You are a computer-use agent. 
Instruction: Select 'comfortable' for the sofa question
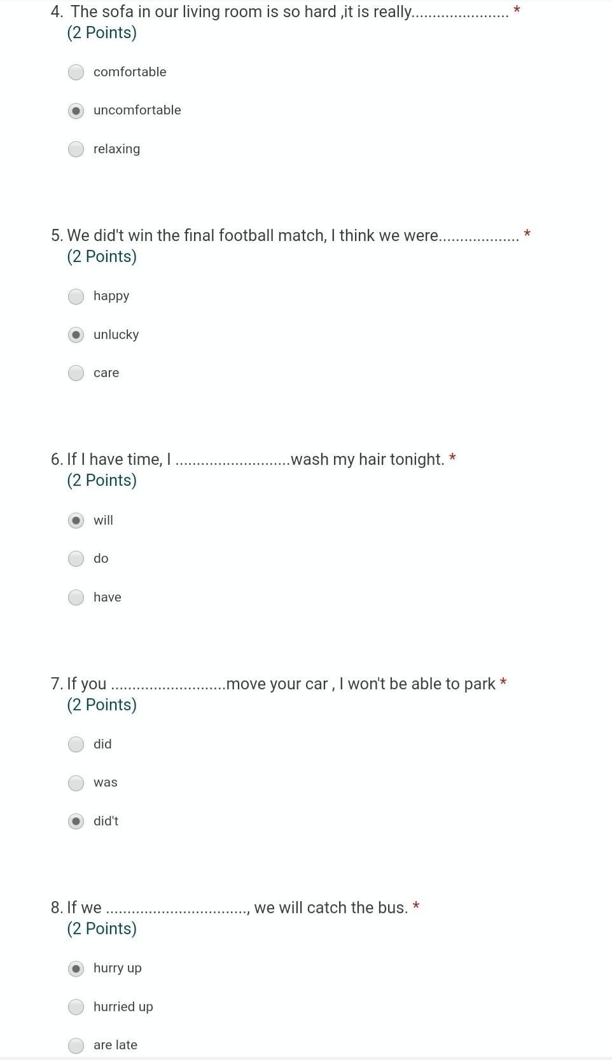[x=76, y=72]
